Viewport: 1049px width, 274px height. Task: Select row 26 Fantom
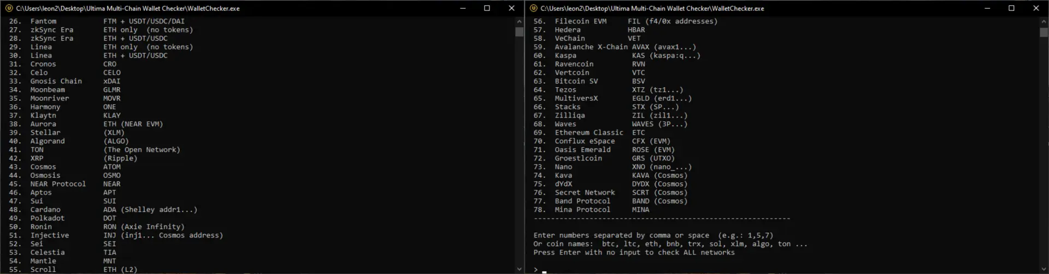[x=97, y=21]
